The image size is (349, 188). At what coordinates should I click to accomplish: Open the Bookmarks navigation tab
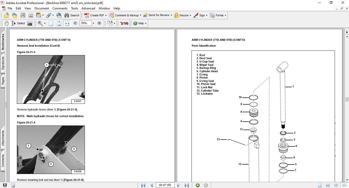(x=3, y=42)
